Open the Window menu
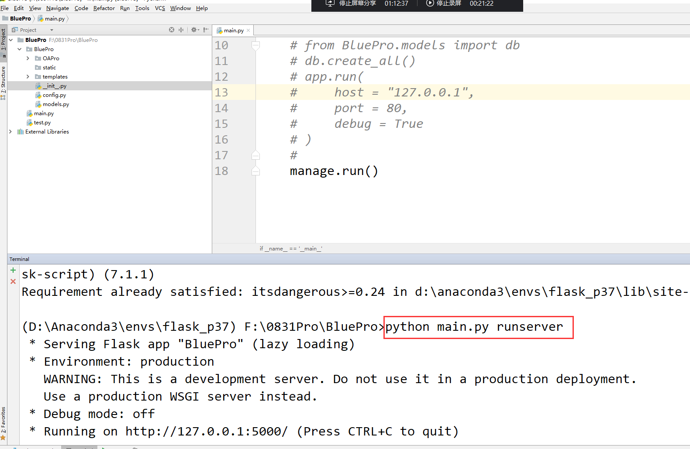Screen dimensions: 690x449 tap(180, 8)
